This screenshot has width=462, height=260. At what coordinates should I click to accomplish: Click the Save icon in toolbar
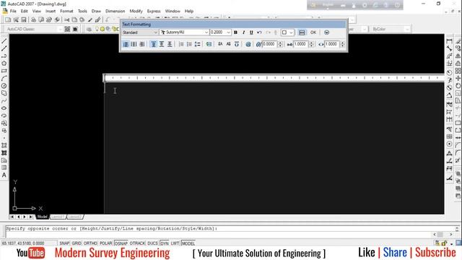24,19
